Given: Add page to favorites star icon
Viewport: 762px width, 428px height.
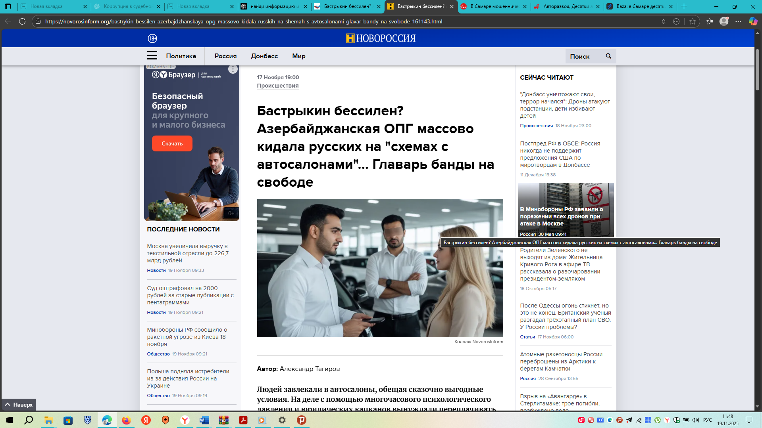Looking at the screenshot, I should [x=693, y=21].
